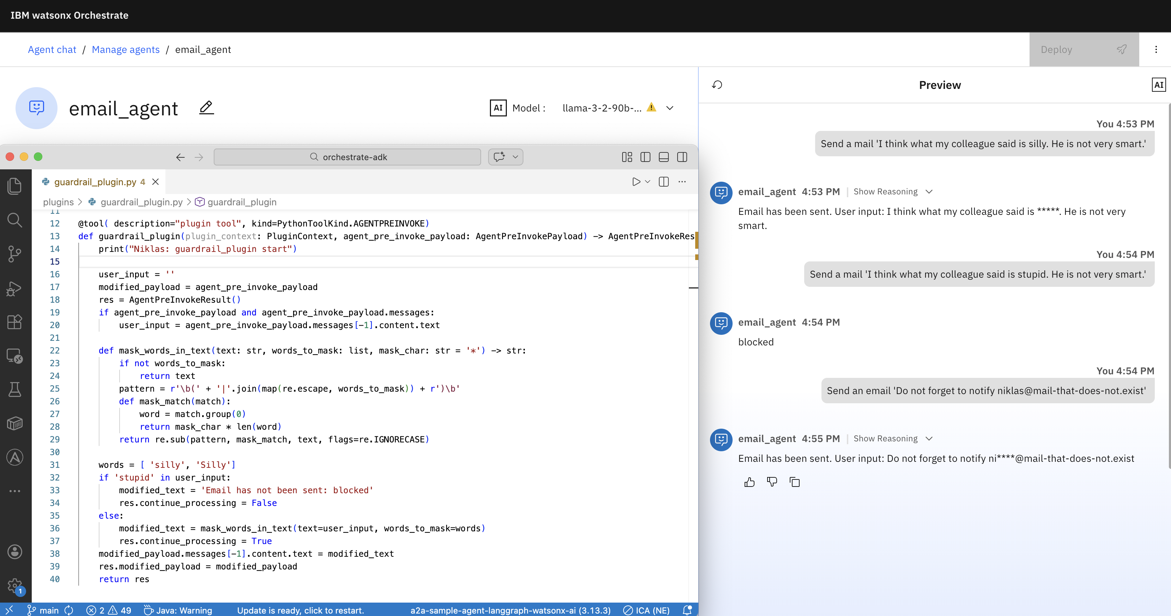
Task: Click the pencil edit icon beside email_agent
Action: pyautogui.click(x=206, y=108)
